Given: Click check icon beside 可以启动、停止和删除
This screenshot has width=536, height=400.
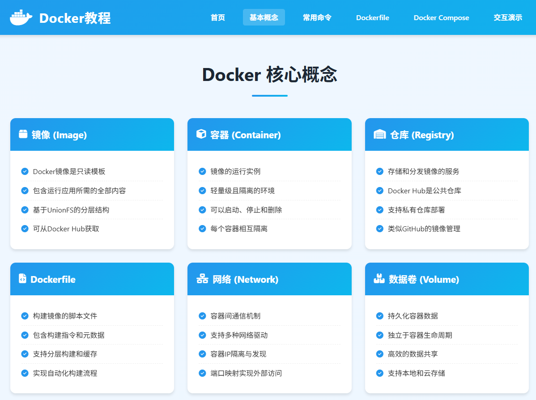Looking at the screenshot, I should (202, 209).
